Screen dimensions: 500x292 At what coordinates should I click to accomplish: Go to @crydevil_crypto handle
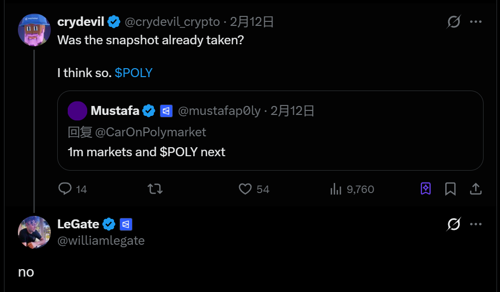pyautogui.click(x=172, y=22)
